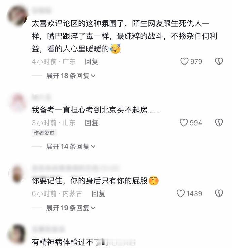Reply to the 4小时前 广东 comment
Viewport: 232px width, 248px height.
[x=91, y=62]
